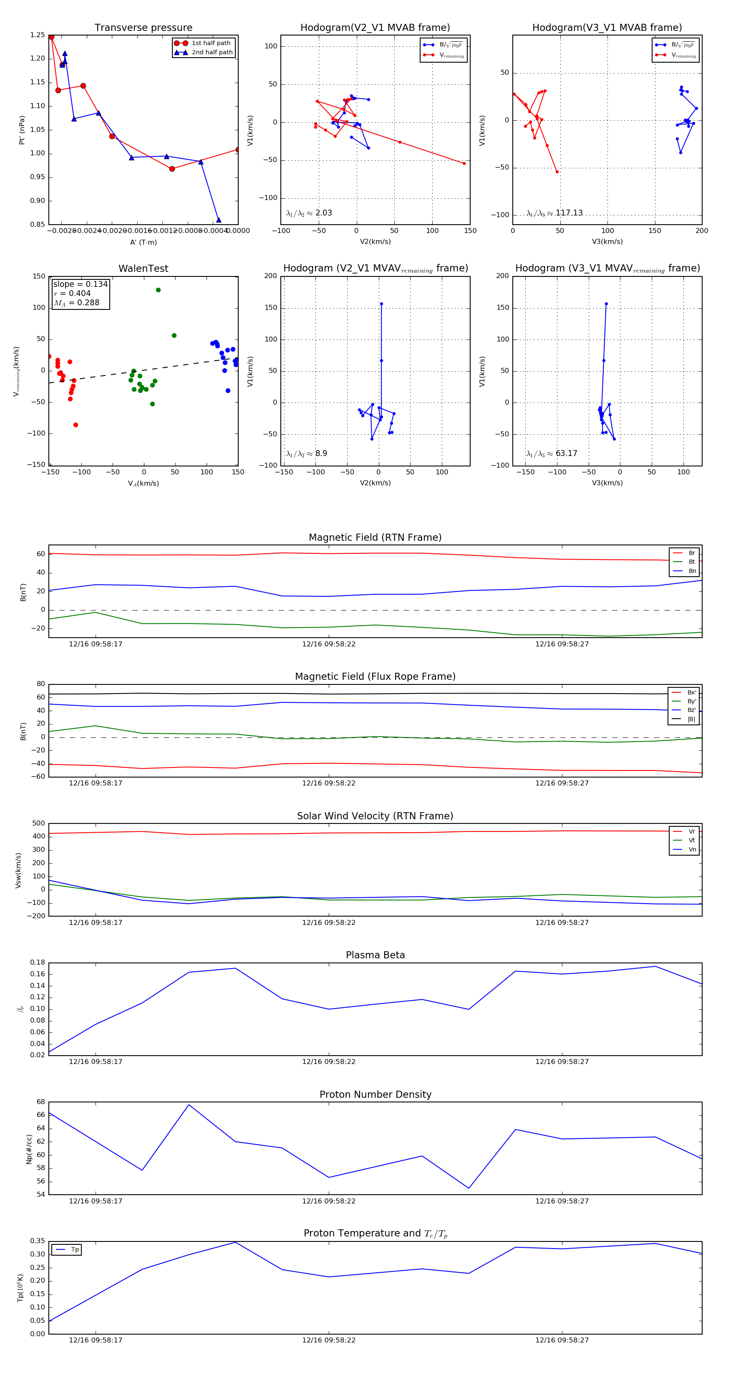Image resolution: width=751 pixels, height=1378 pixels.
Task: Click the 'Bx'' legend entry
Action: (x=684, y=692)
